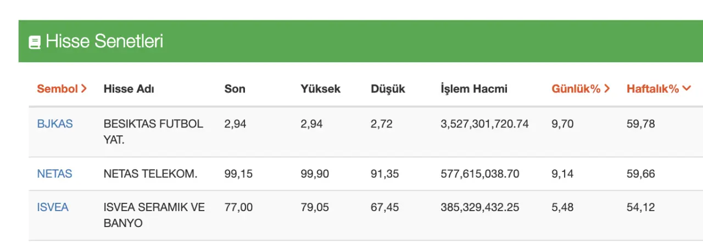Click the Yüksek column header
The height and width of the screenshot is (243, 703).
click(321, 89)
